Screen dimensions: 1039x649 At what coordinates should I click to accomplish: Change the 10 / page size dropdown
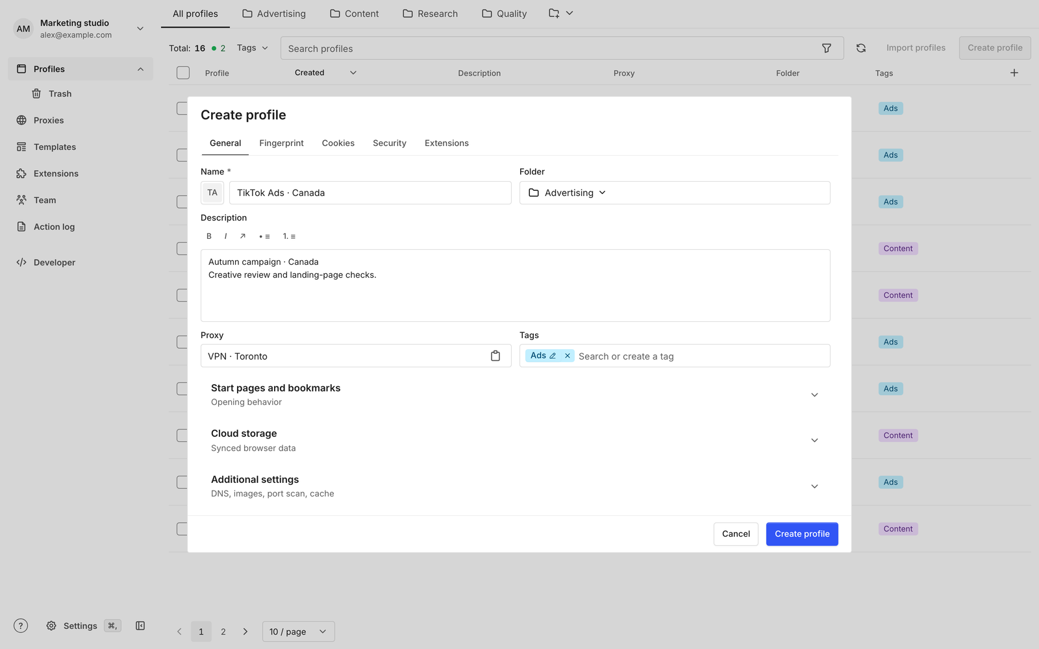point(299,631)
